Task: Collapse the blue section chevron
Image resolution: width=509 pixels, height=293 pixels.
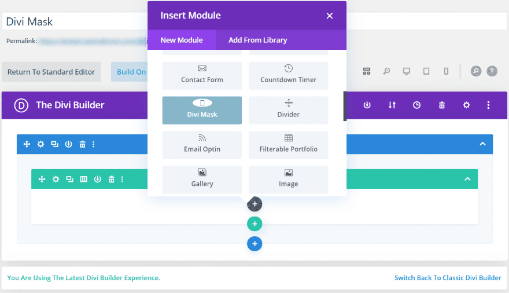Action: point(483,144)
